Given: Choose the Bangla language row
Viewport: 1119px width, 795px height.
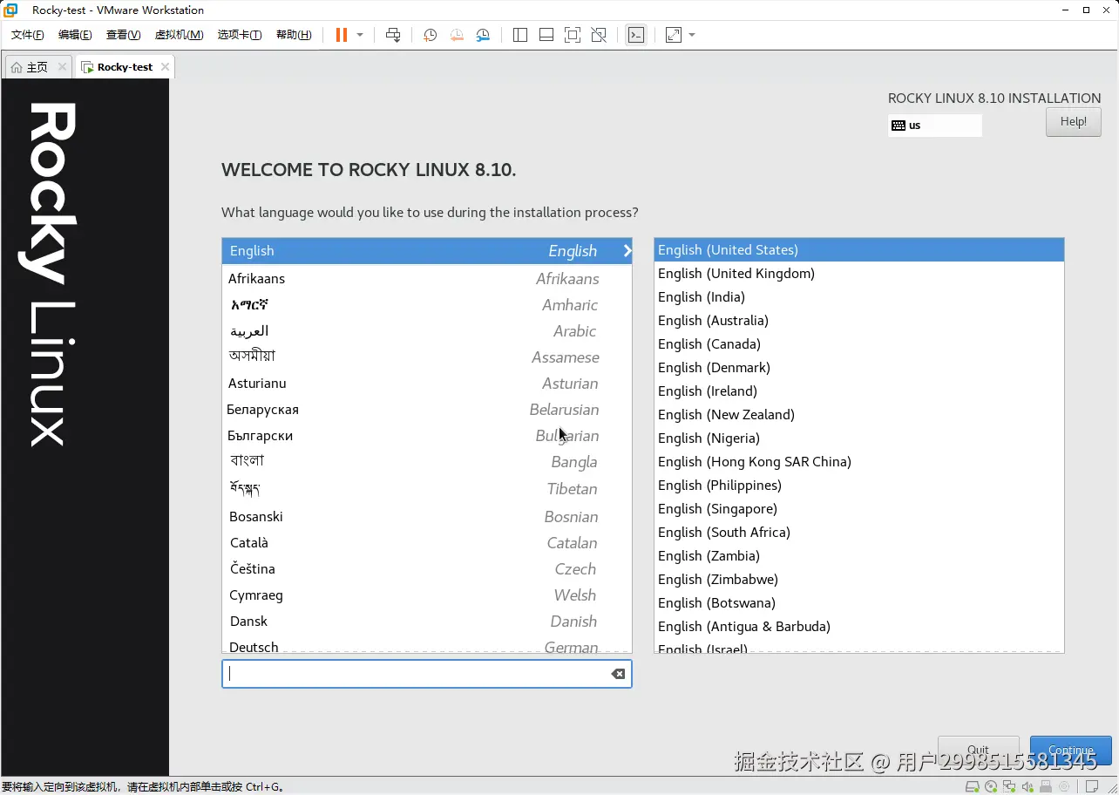Looking at the screenshot, I should [x=427, y=462].
